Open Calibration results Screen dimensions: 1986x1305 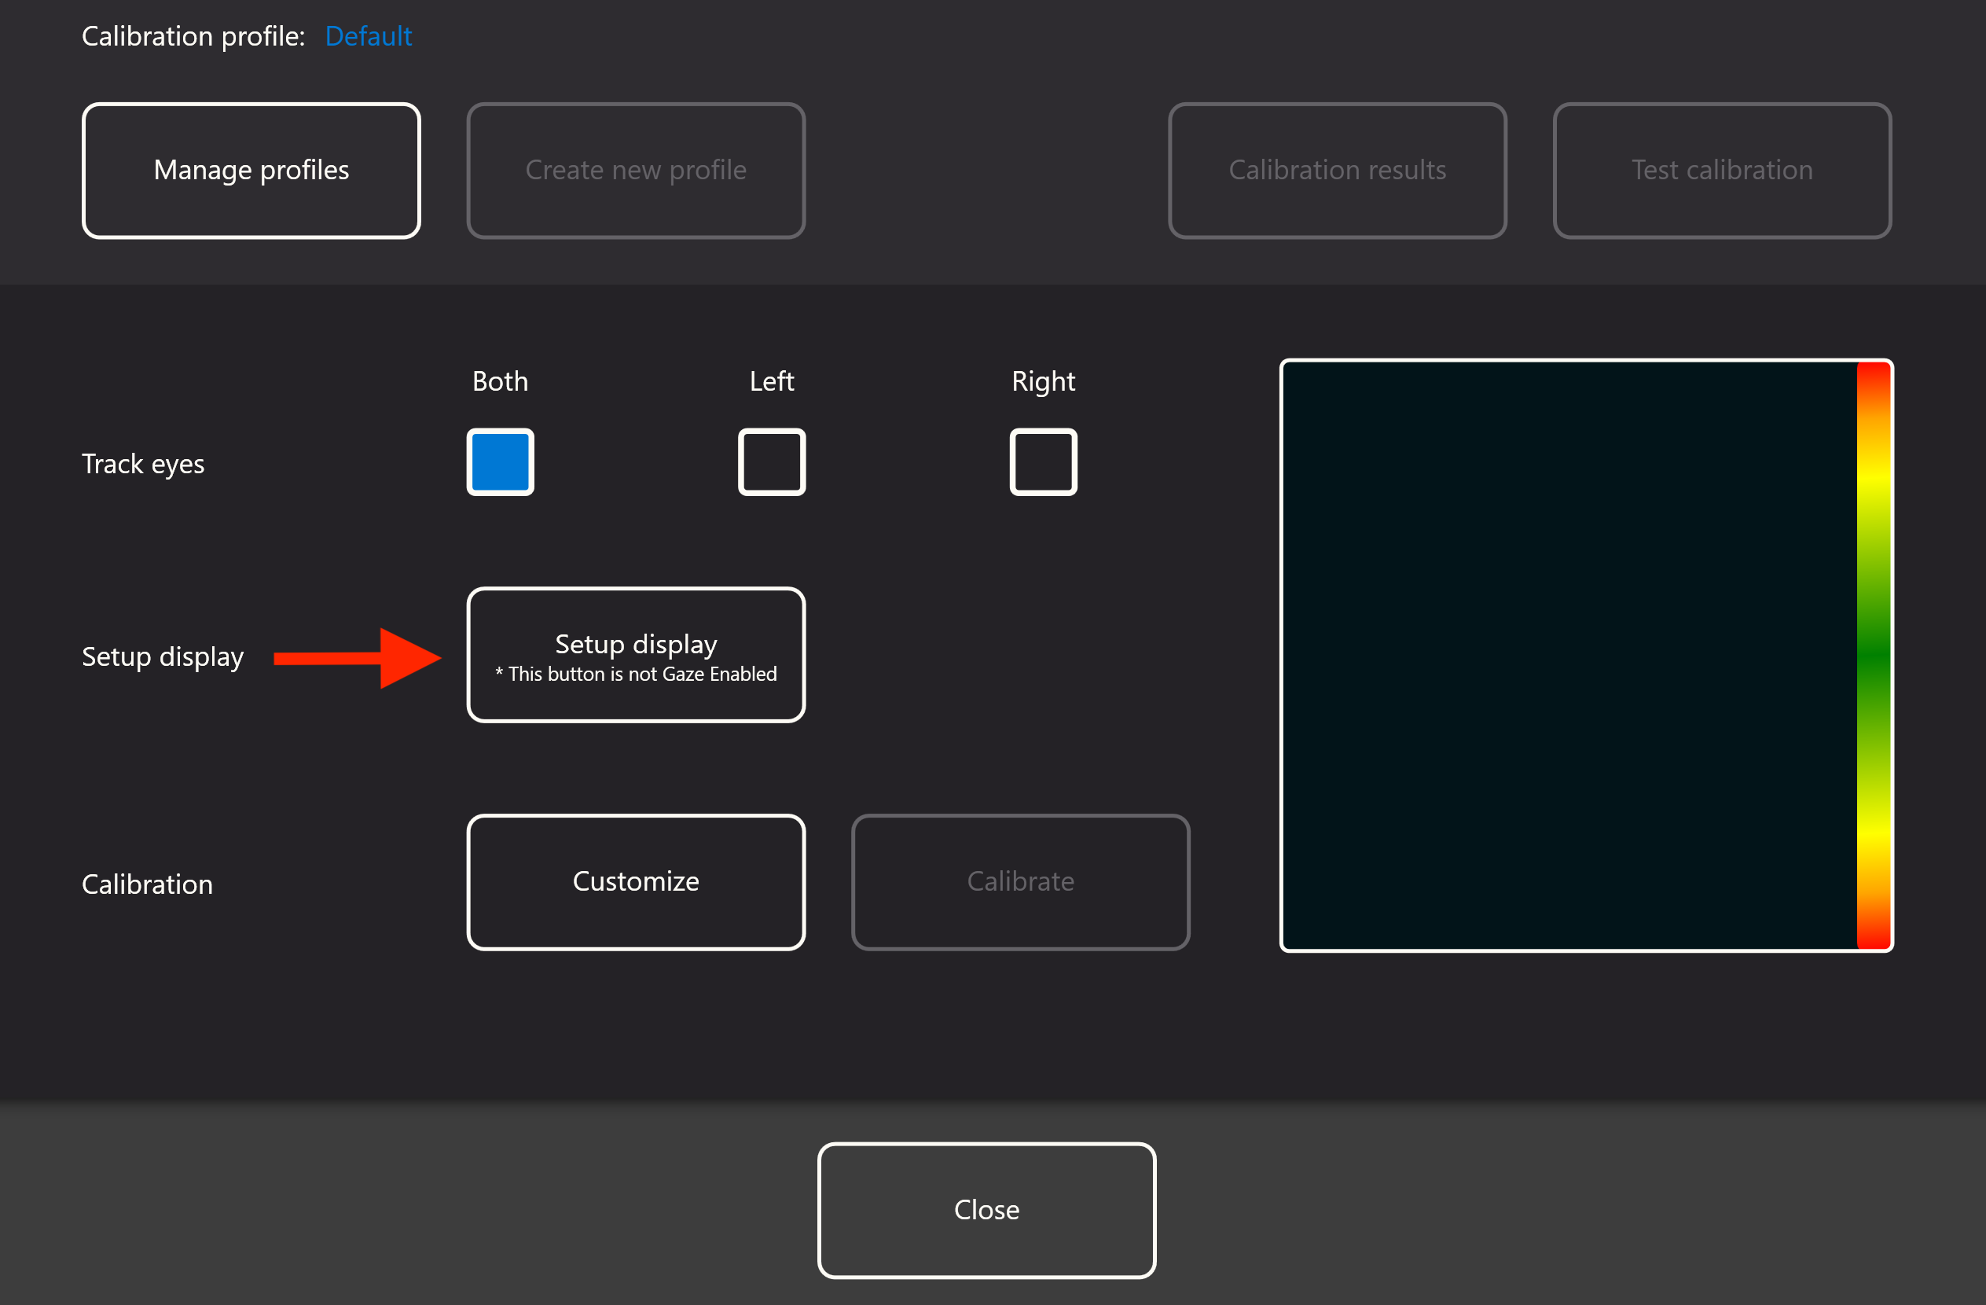coord(1337,171)
